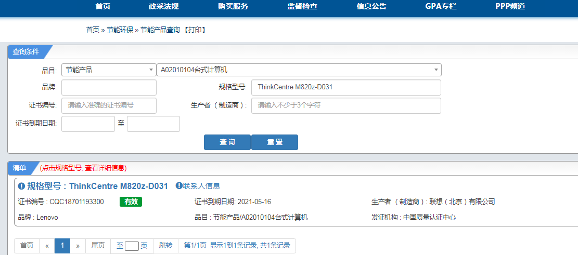Open the GPA专栏 menu item

coord(441,7)
